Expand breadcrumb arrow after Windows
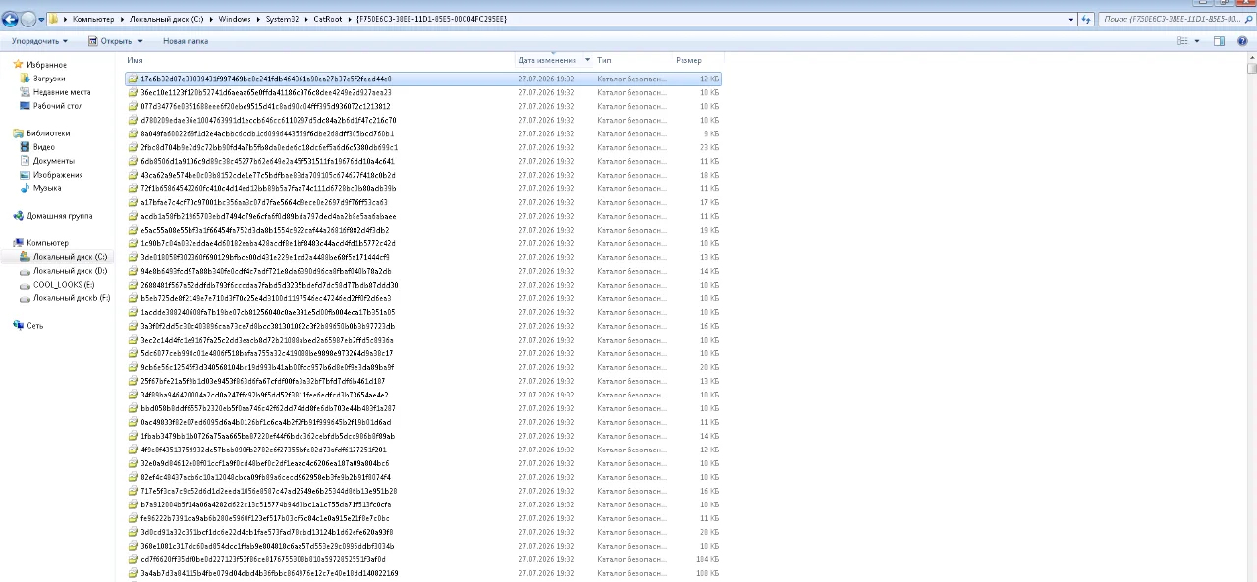Image resolution: width=1257 pixels, height=582 pixels. [258, 19]
